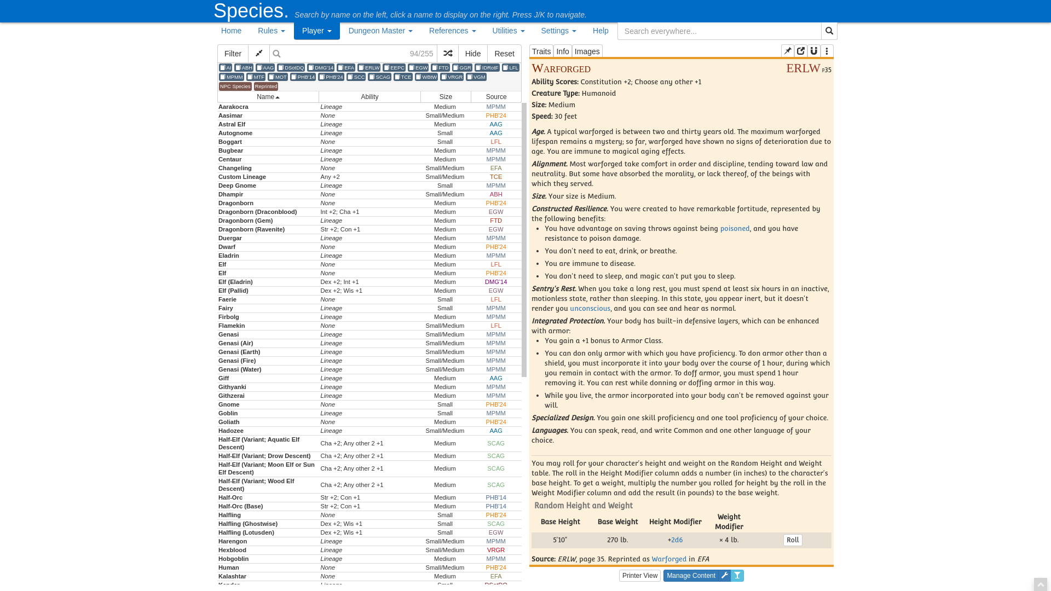This screenshot has height=591, width=1051.
Task: Click the ERLW source abbreviation in header
Action: coord(803,68)
